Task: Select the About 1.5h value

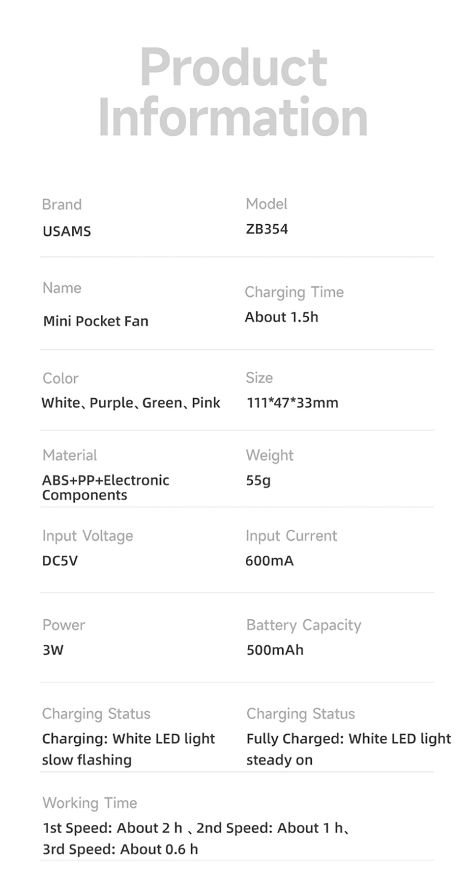Action: click(x=282, y=317)
